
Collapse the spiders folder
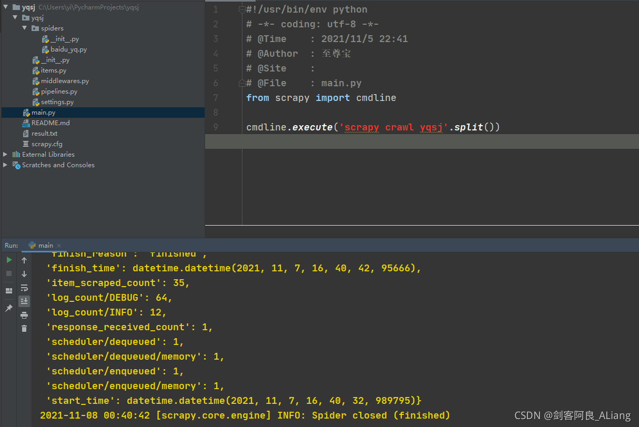coord(25,28)
